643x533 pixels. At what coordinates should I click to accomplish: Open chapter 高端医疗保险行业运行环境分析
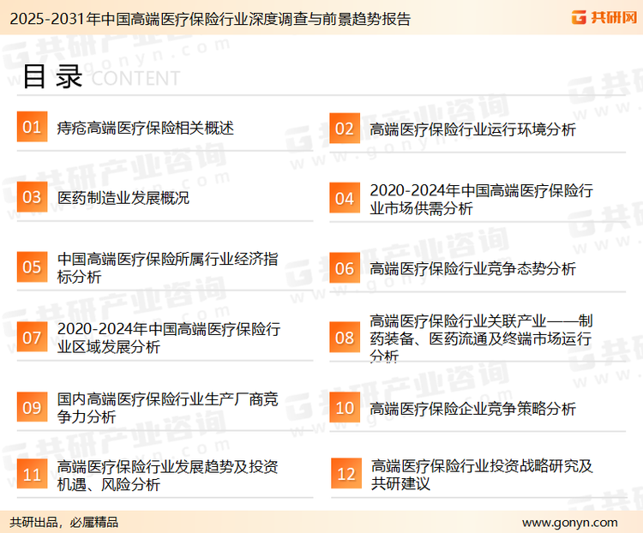point(472,129)
